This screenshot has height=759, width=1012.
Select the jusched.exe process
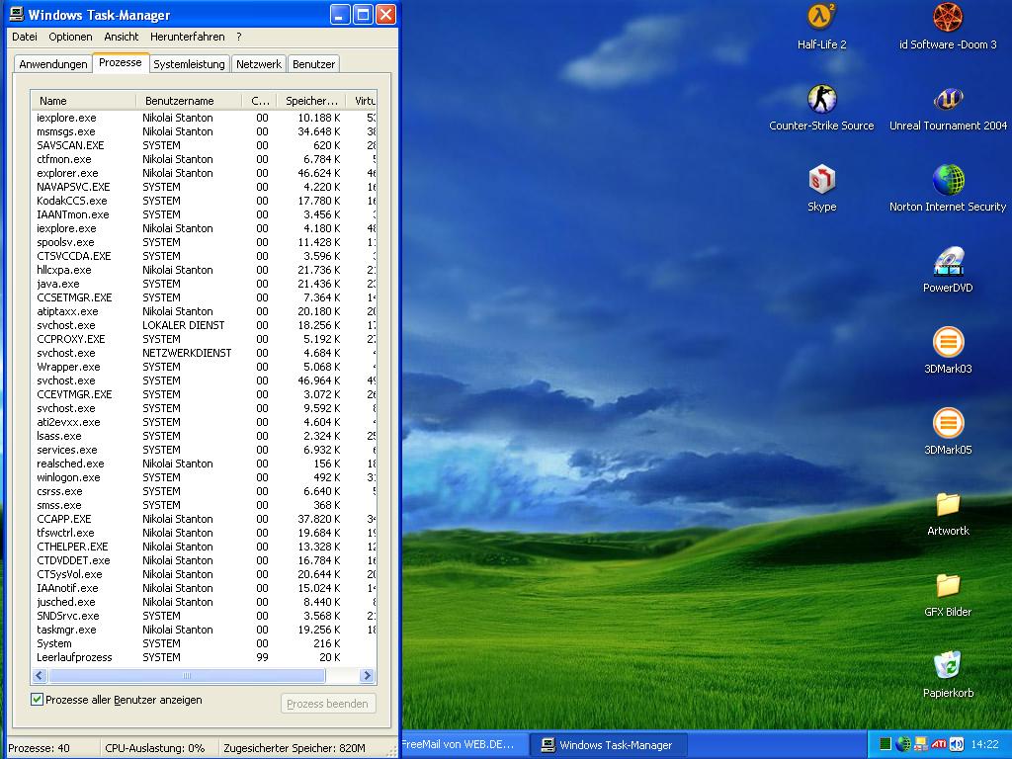pyautogui.click(x=204, y=602)
